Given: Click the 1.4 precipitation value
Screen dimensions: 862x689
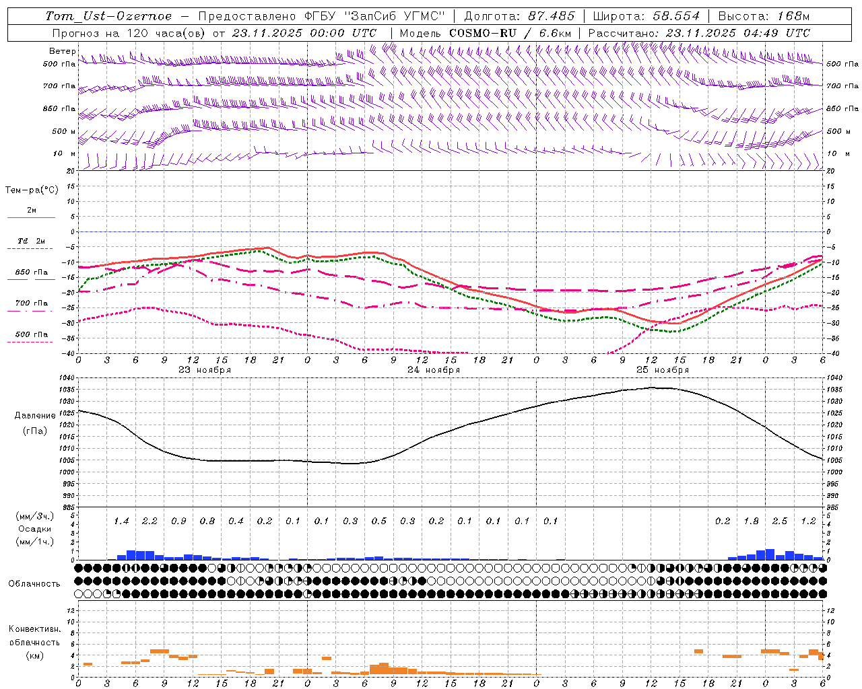Looking at the screenshot, I should pos(121,521).
